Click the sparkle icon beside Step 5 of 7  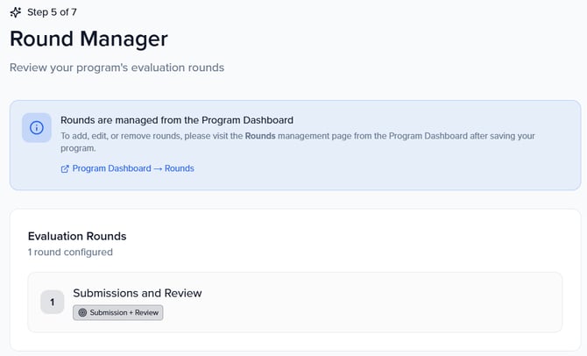pos(16,12)
